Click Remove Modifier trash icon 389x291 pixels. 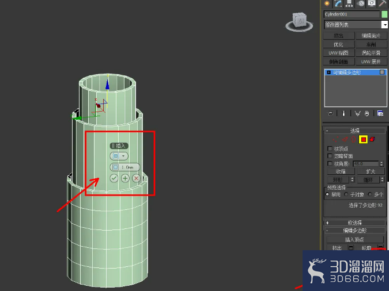(367, 113)
